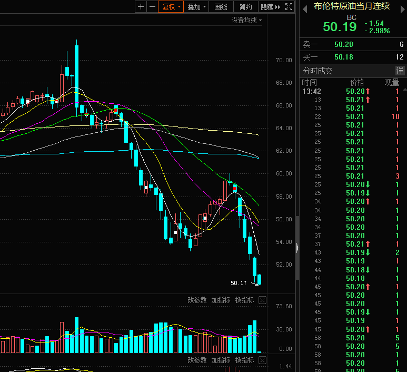Click the 分时成交 section label
The image size is (407, 372).
pos(317,71)
